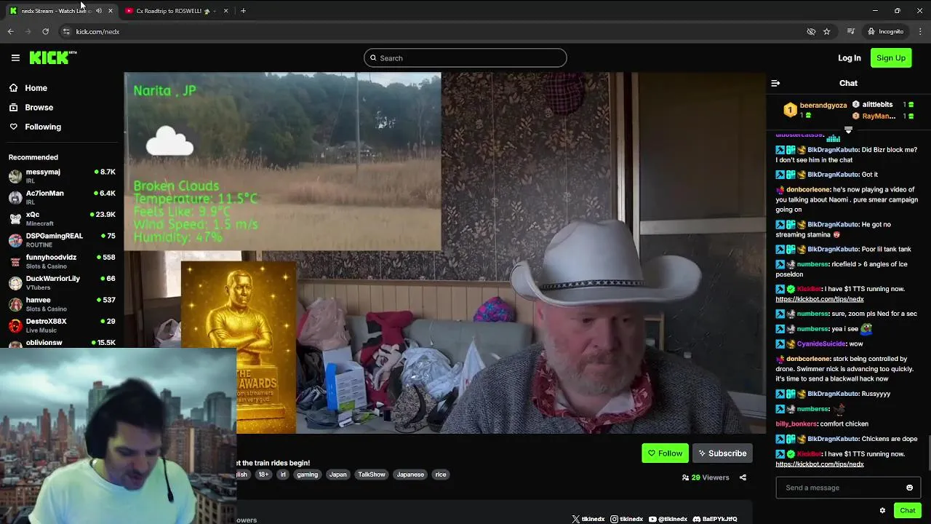The width and height of the screenshot is (931, 524).
Task: Subscribe to the nedx channel
Action: 722,453
